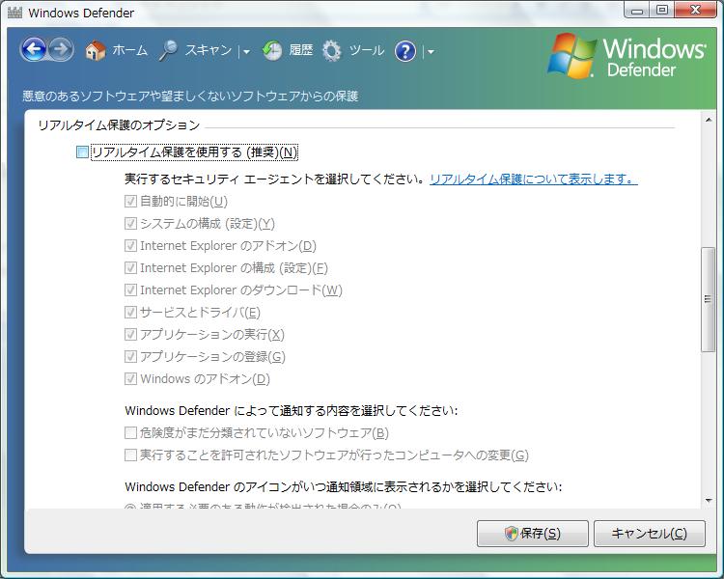Image resolution: width=724 pixels, height=579 pixels.
Task: Click Windows Defender のアイコンがいつ通知領域 heading
Action: pyautogui.click(x=344, y=486)
